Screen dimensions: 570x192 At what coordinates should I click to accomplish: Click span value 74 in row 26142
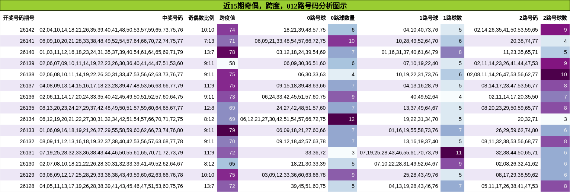point(227,30)
